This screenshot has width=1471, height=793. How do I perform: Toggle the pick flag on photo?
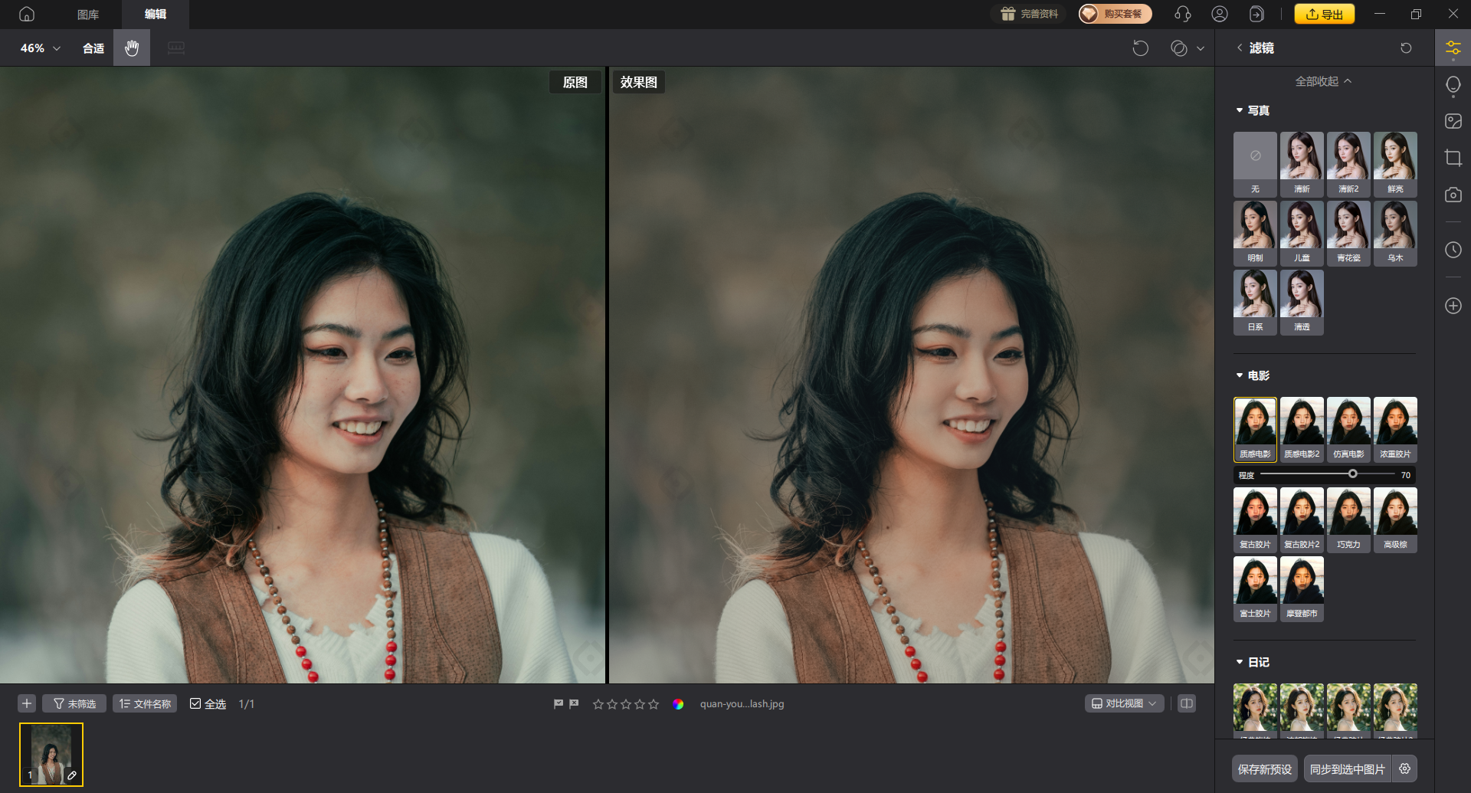(559, 704)
